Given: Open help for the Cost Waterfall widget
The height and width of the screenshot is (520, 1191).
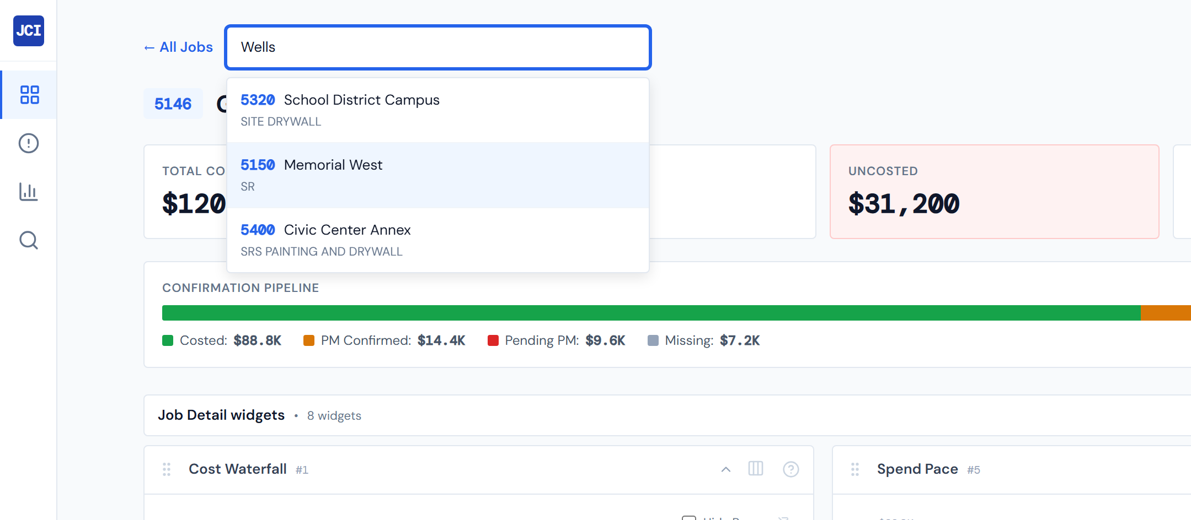Looking at the screenshot, I should [791, 469].
